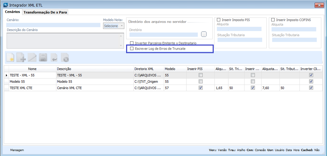Viewport: 327px width, 156px height.
Task: Close the Integrador XML ETL window
Action: coord(319,5)
